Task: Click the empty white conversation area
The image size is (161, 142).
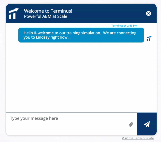Action: pos(81,77)
